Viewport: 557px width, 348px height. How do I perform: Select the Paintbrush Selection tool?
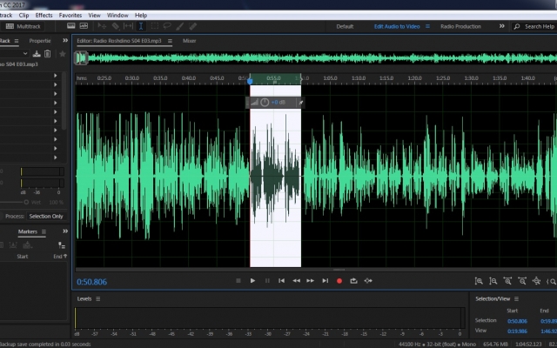(x=180, y=26)
